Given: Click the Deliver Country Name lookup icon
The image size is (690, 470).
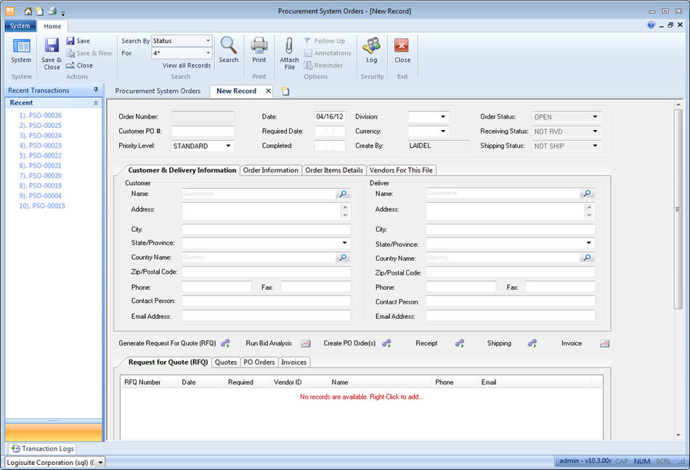Looking at the screenshot, I should tap(587, 258).
